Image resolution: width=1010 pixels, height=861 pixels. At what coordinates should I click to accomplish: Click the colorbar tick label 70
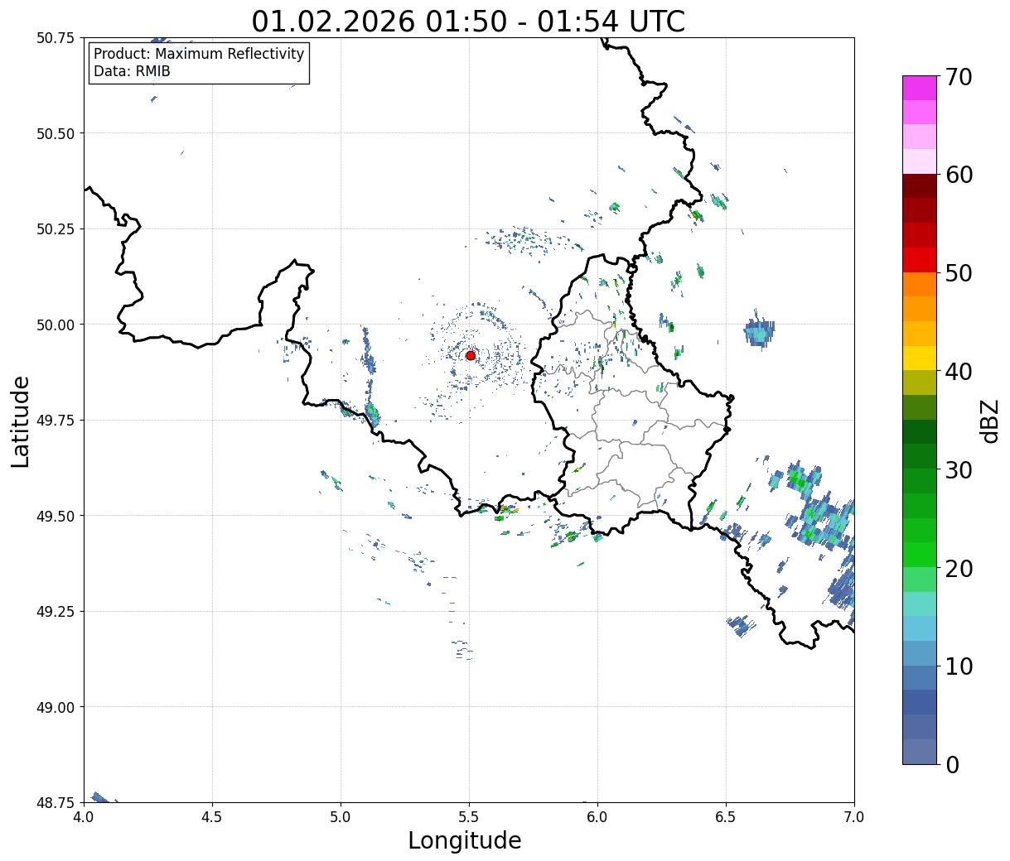click(958, 77)
